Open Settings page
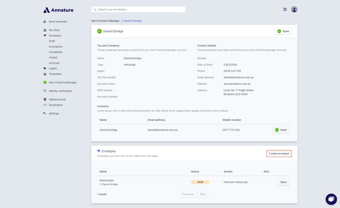Image resolution: width=340 pixels, height=208 pixels. pyautogui.click(x=54, y=113)
